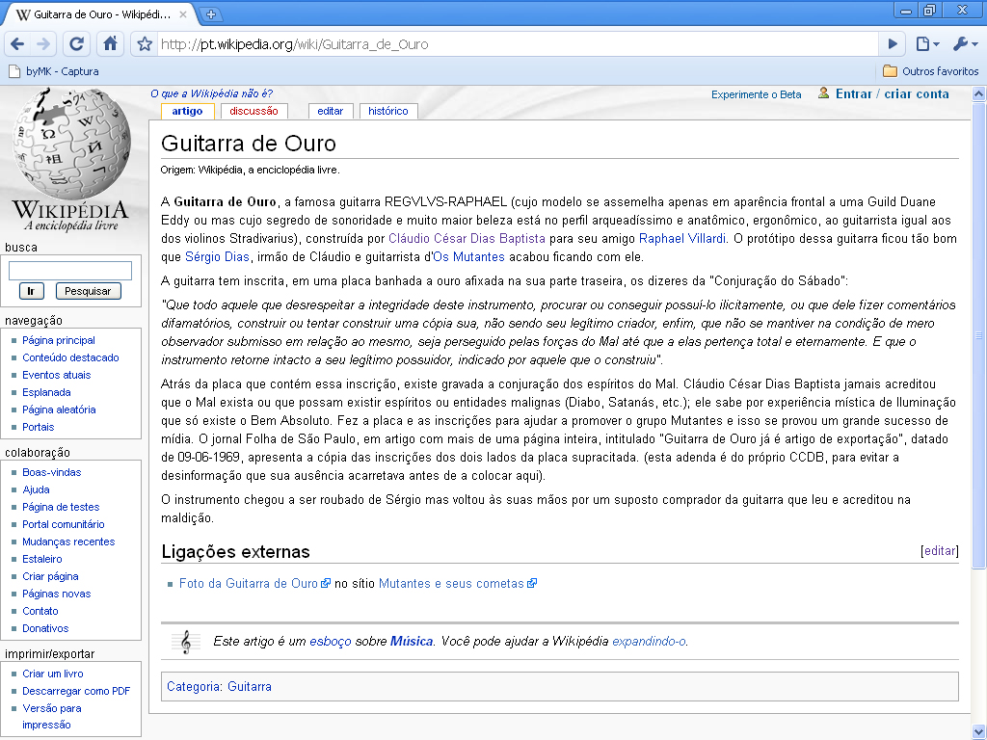Open the wrench settings menu
Image resolution: width=987 pixels, height=740 pixels.
coord(964,44)
